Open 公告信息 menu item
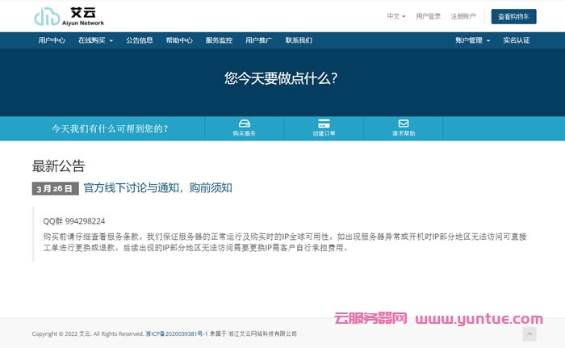The height and width of the screenshot is (348, 565). coord(139,40)
